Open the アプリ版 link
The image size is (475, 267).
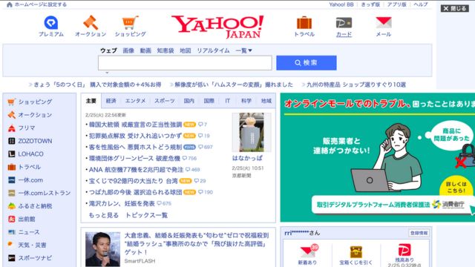[x=396, y=4]
